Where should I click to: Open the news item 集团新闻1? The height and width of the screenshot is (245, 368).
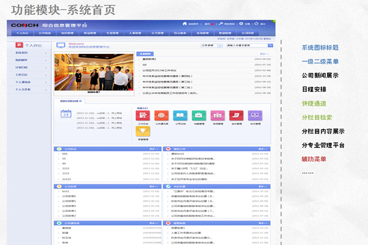click(x=150, y=59)
